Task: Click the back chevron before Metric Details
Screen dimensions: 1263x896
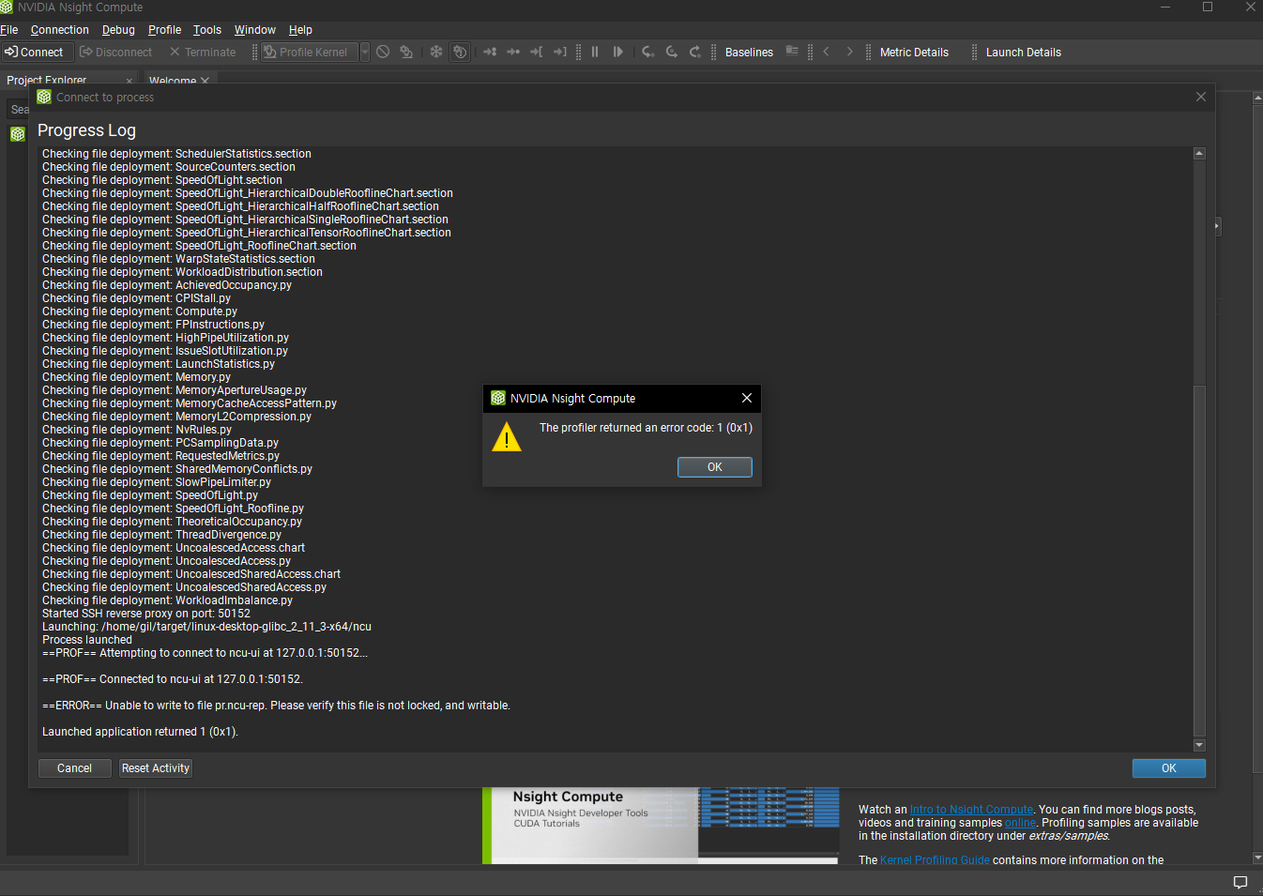Action: point(826,53)
